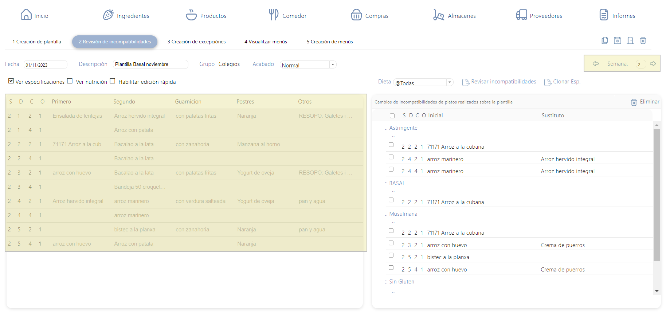Go to previous week with the left arrow

click(x=596, y=64)
